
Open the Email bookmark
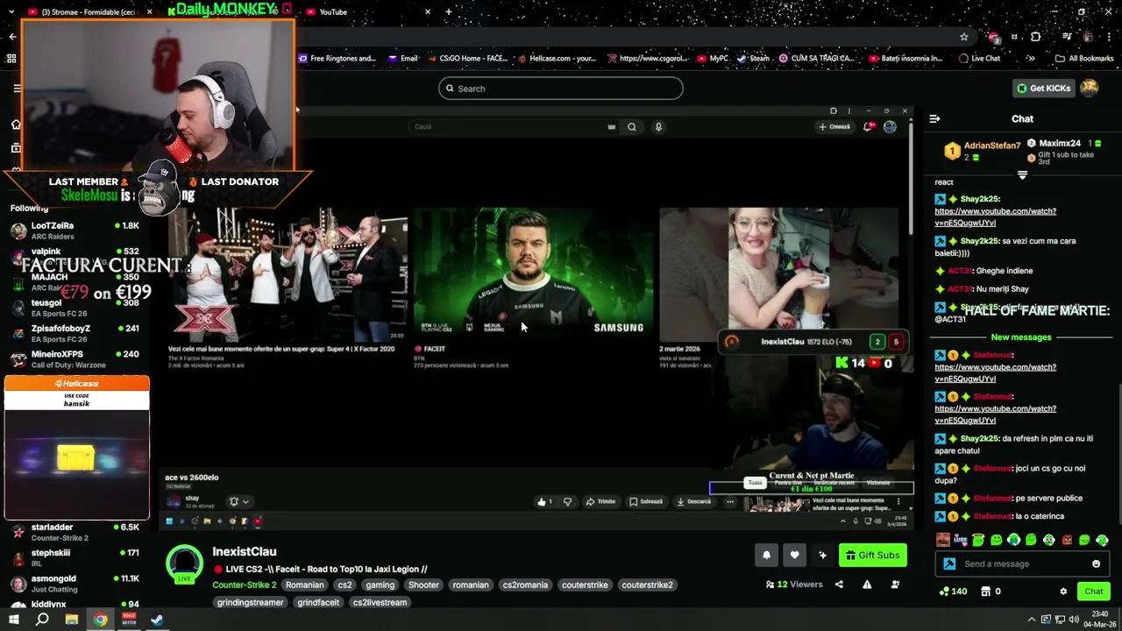tap(402, 59)
